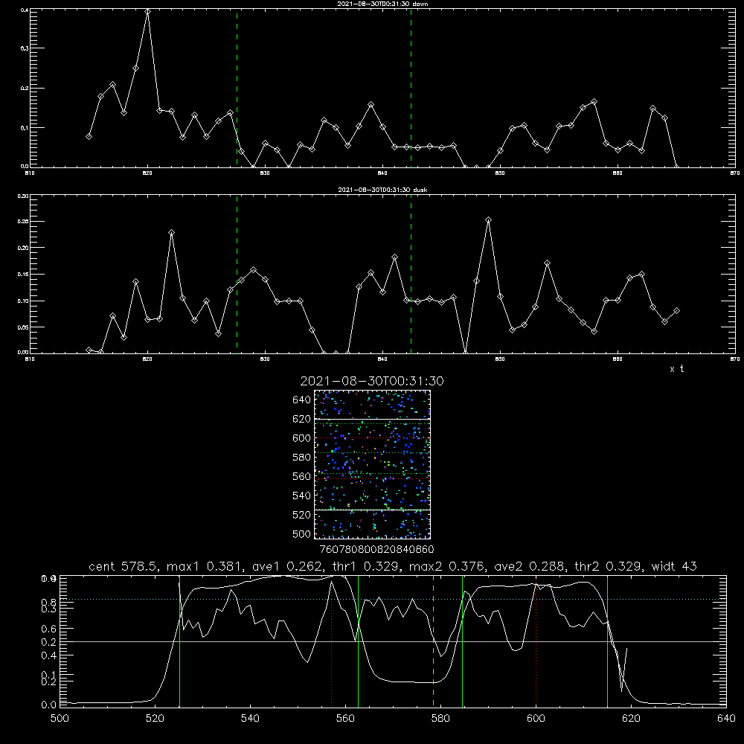Click the highest diamond peak in dusk plot
Viewport: 744px width, 744px height.
tap(488, 220)
